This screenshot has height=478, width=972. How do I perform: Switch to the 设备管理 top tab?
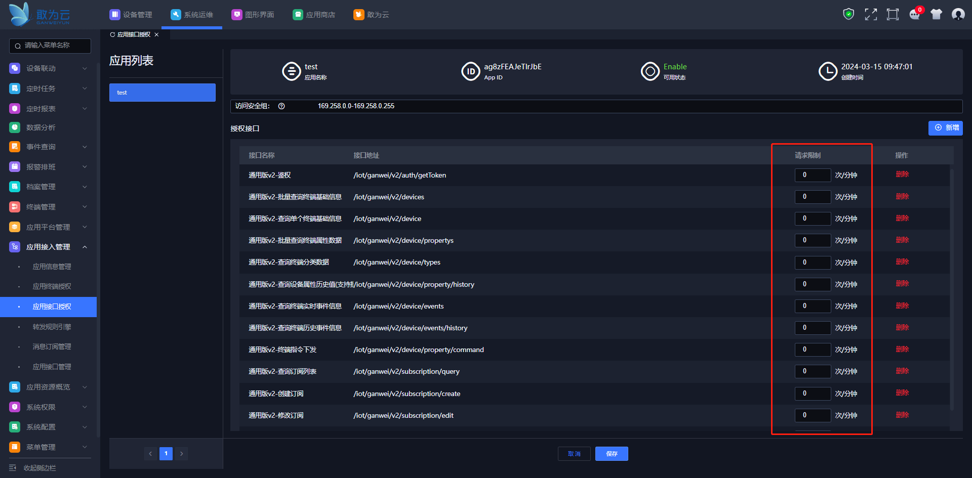click(x=131, y=15)
